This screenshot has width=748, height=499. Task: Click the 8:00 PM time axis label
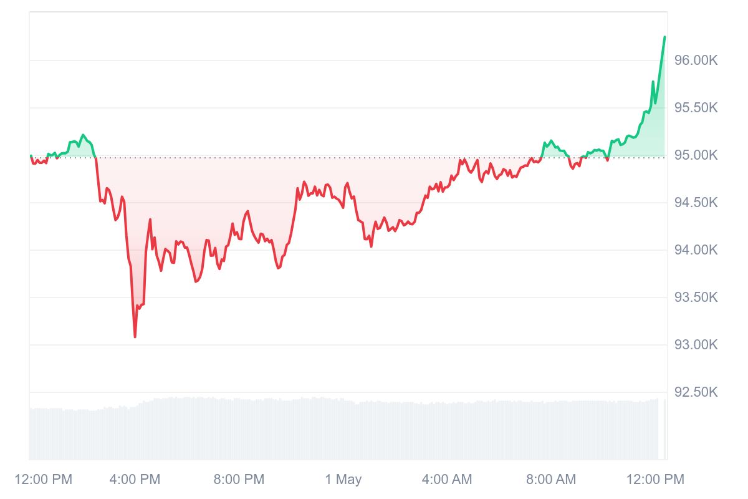[x=238, y=480]
